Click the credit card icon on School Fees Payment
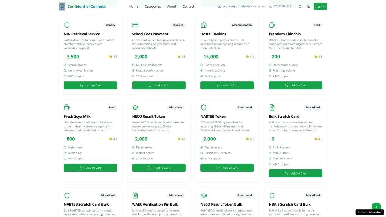Image resolution: width=386 pixels, height=217 pixels. click(x=135, y=25)
